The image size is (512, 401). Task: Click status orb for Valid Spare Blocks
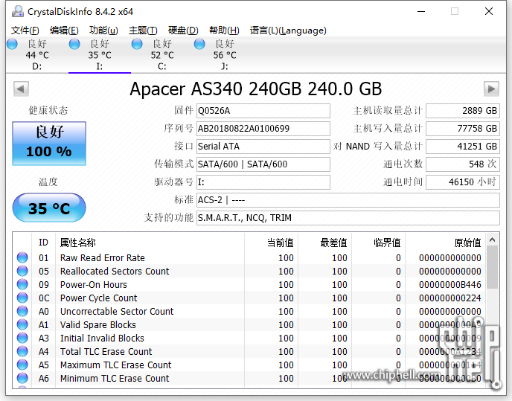tap(22, 324)
